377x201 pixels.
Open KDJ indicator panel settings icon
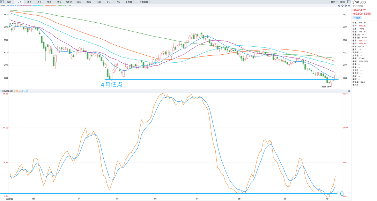tap(349, 91)
